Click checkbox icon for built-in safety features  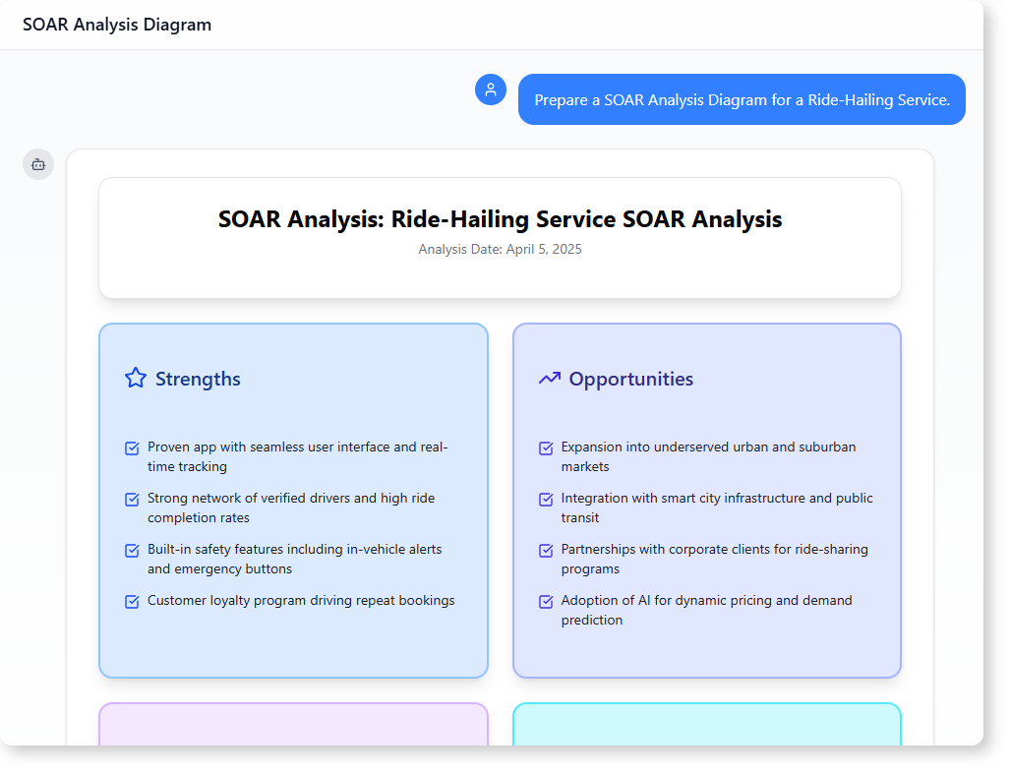point(132,550)
